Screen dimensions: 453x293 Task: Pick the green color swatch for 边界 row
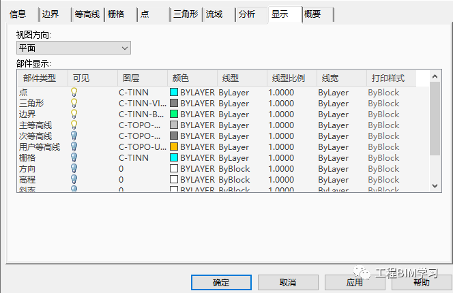point(174,114)
